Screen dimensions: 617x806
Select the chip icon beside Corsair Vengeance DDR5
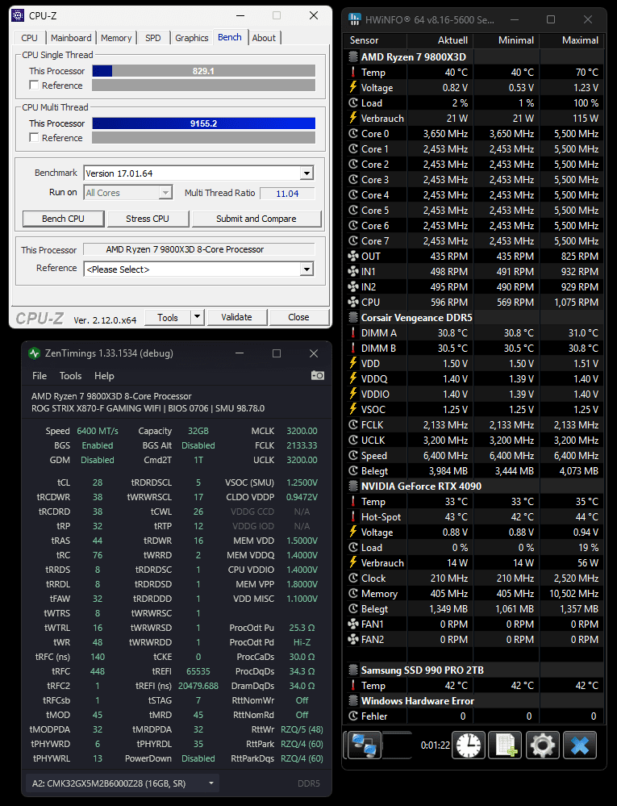pyautogui.click(x=353, y=317)
